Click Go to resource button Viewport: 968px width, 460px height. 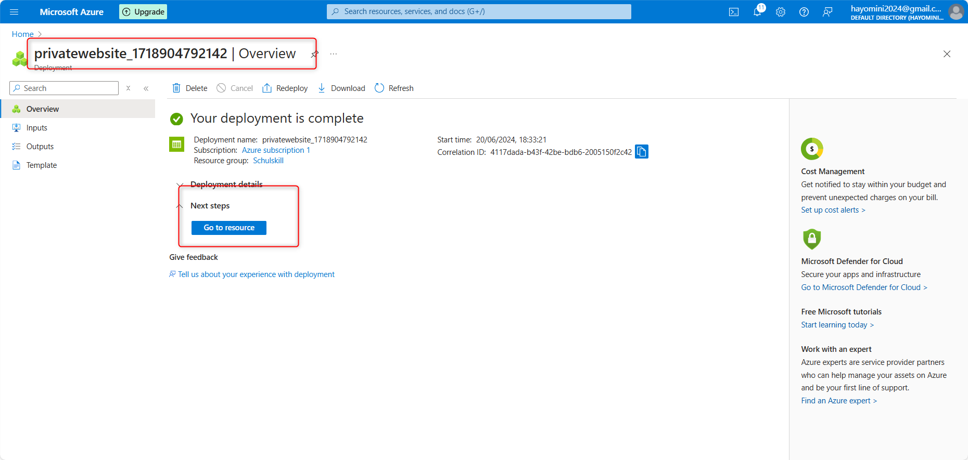[229, 228]
